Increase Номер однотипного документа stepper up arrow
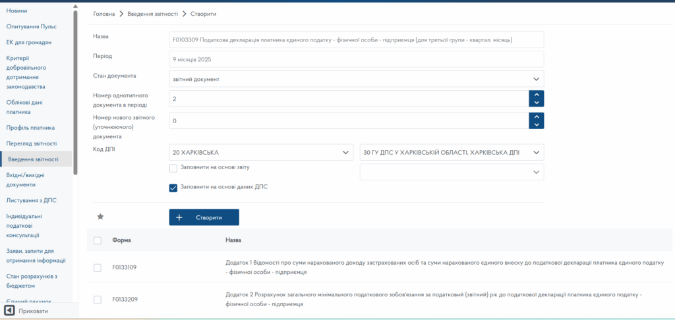 [537, 95]
